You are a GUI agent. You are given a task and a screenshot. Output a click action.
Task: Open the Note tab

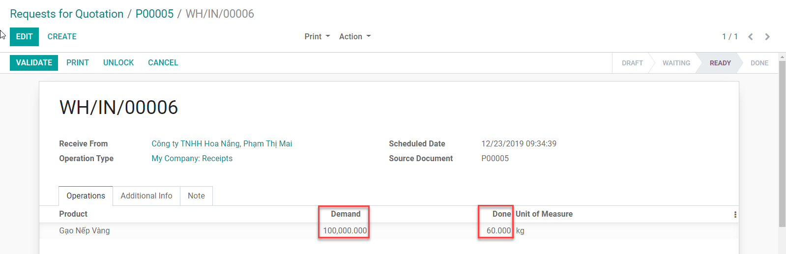tap(196, 196)
